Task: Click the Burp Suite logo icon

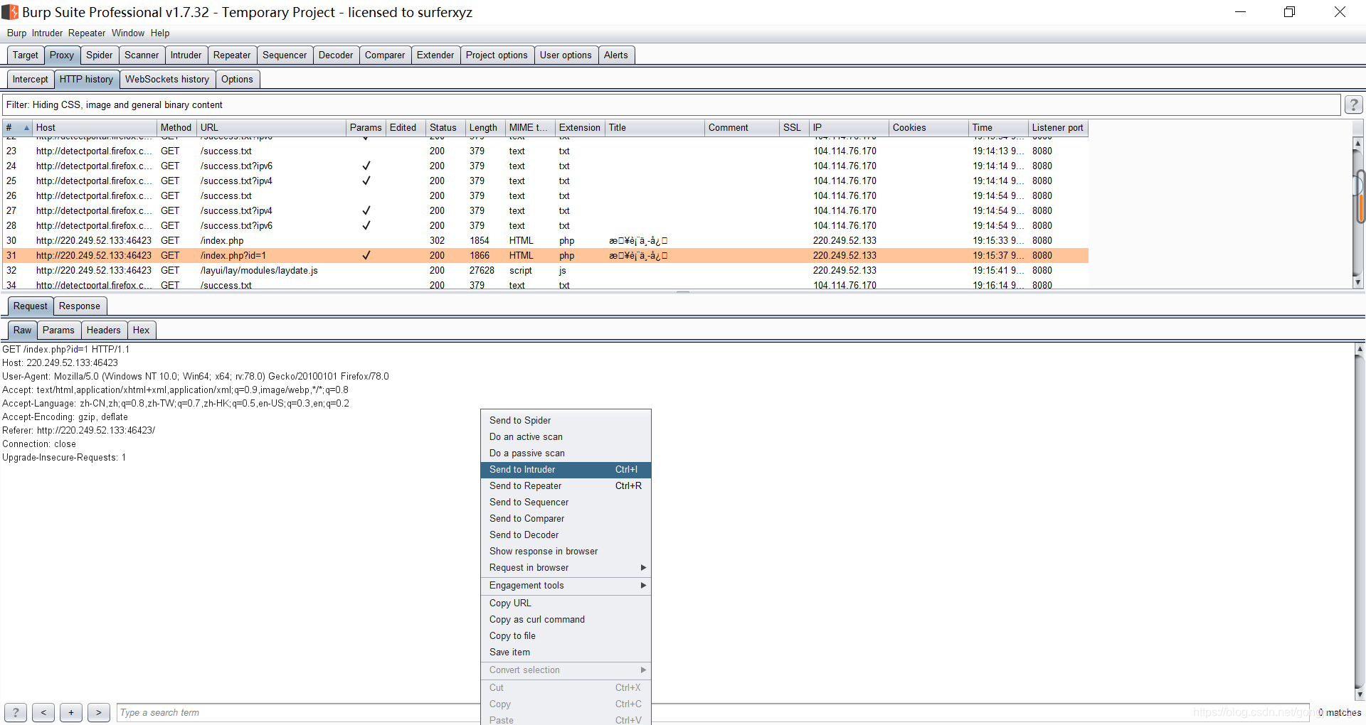Action: pyautogui.click(x=10, y=12)
